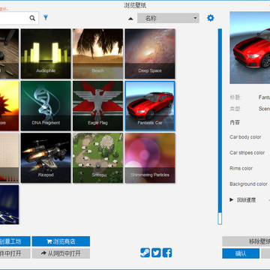
Task: Click the share arrow icon on 从网页中打开
Action: coord(43,253)
